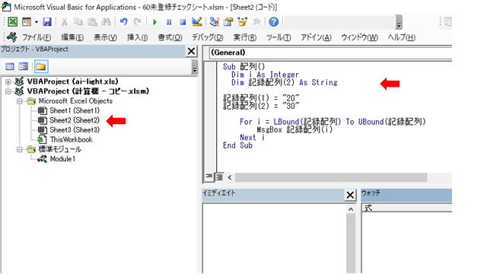Select Microsoft Excel Objects folder

point(75,101)
